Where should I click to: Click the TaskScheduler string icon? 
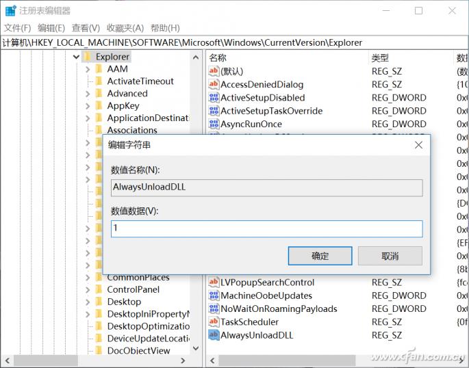point(214,321)
